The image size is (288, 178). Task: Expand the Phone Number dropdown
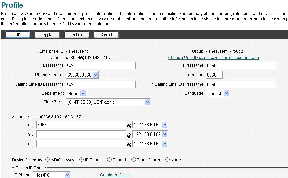coord(95,75)
